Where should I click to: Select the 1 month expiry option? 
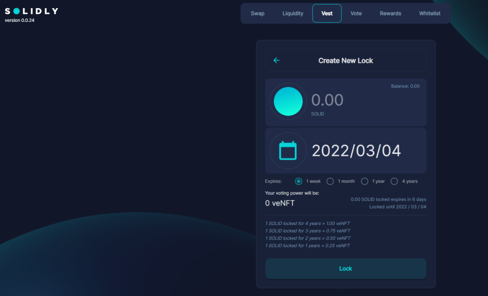coord(330,181)
